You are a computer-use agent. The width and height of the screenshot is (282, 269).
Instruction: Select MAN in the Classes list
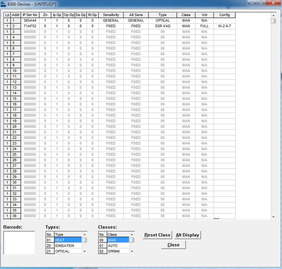118,240
